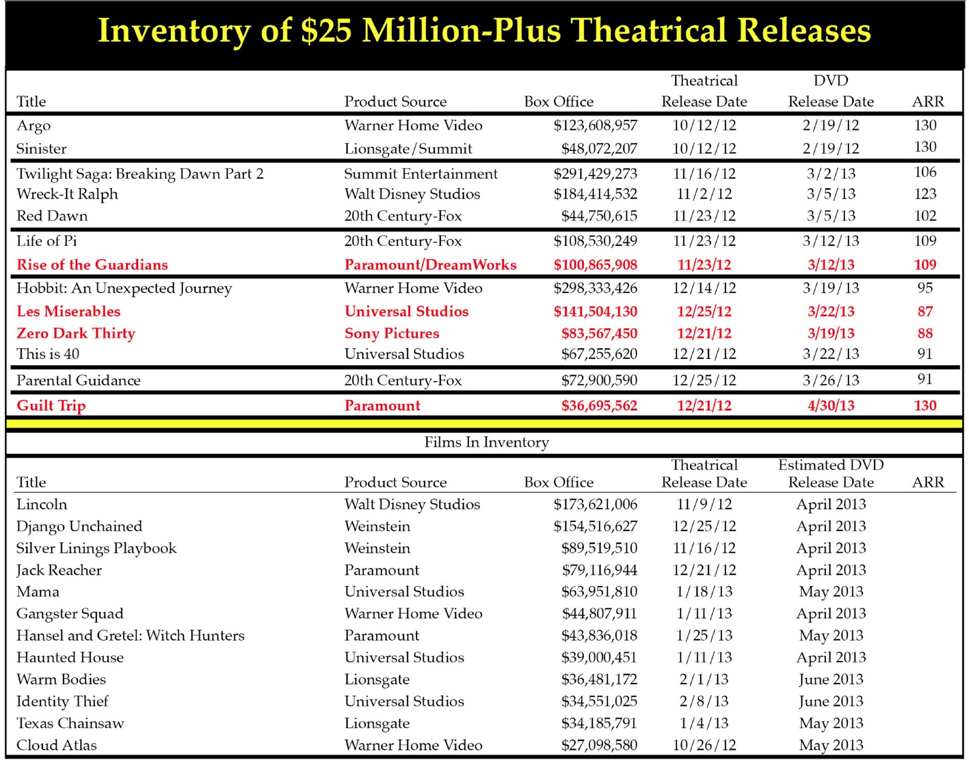
Task: Select Hobbit's ARR value '95'
Action: coord(925,288)
